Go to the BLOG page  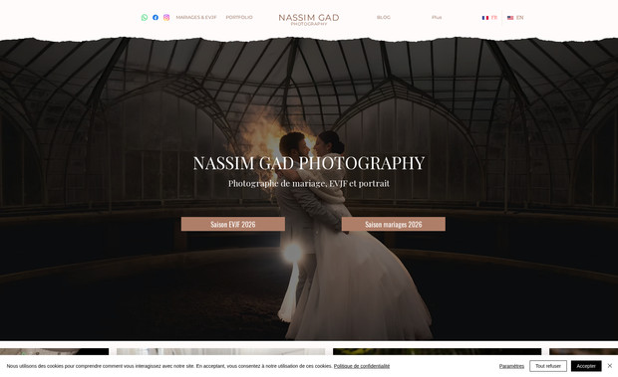click(x=384, y=17)
